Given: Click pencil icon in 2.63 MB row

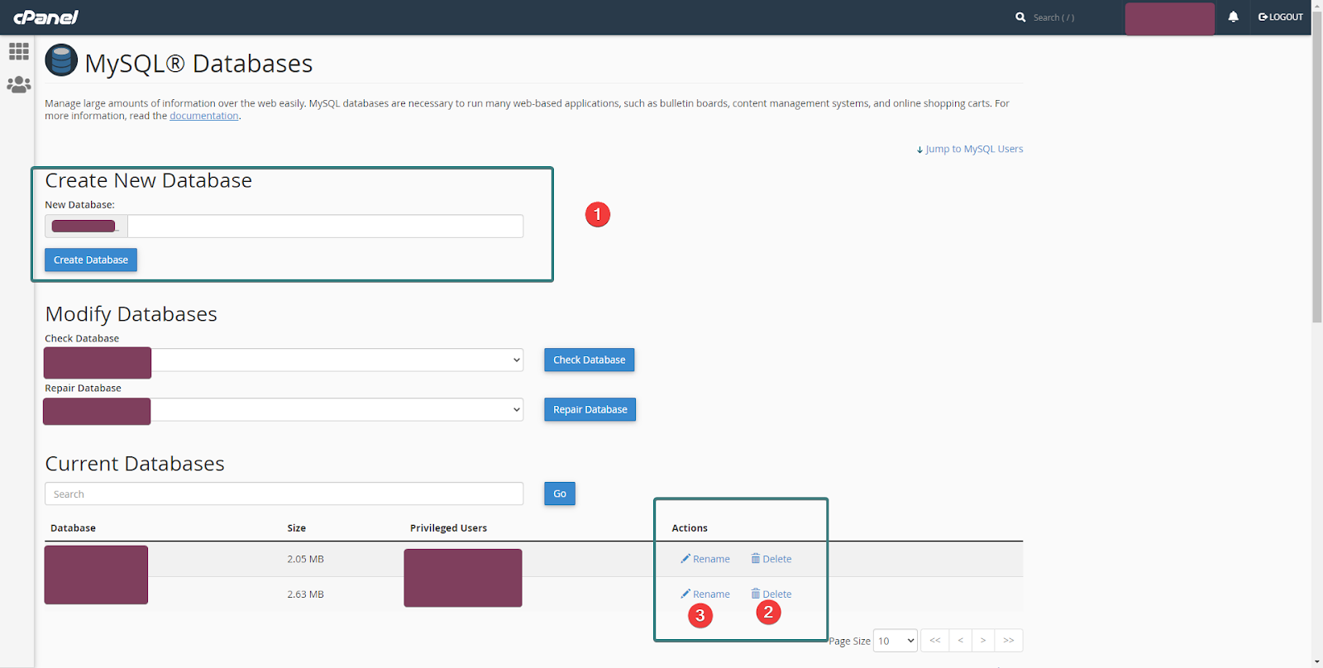Looking at the screenshot, I should [x=685, y=594].
